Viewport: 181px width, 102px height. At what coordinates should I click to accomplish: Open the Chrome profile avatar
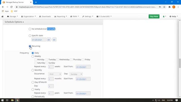[x=174, y=7]
